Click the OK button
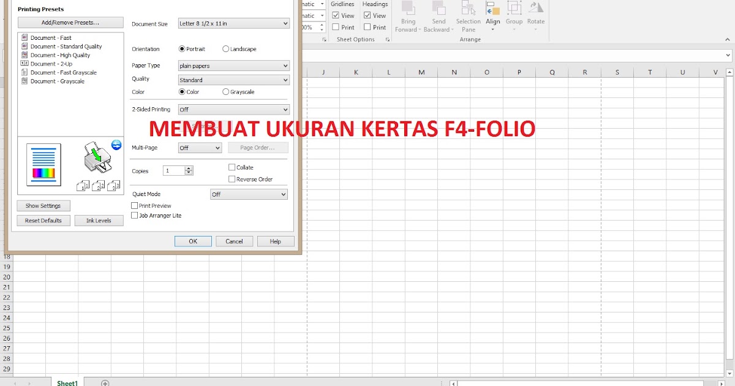This screenshot has width=735, height=386. pyautogui.click(x=192, y=241)
